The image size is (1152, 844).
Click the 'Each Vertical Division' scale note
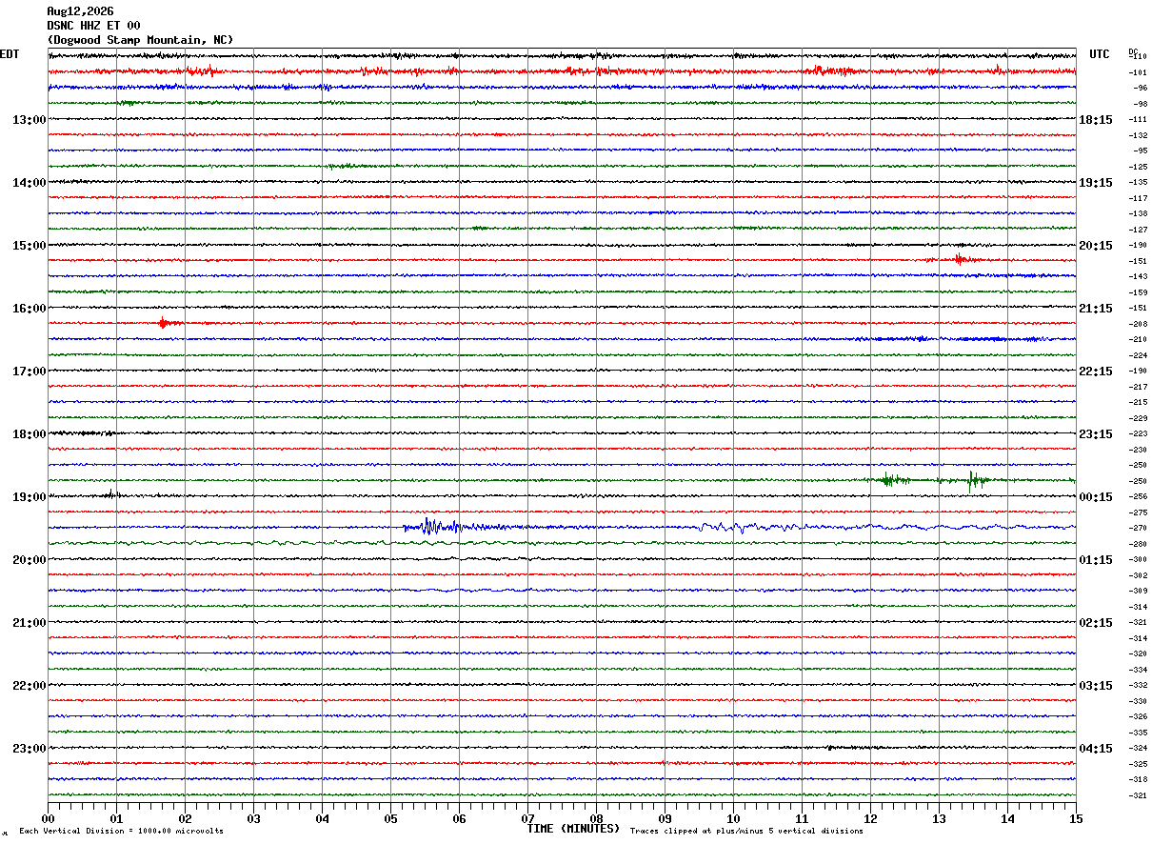tap(121, 831)
